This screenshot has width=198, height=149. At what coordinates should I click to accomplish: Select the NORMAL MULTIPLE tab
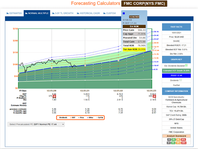coord(37,13)
